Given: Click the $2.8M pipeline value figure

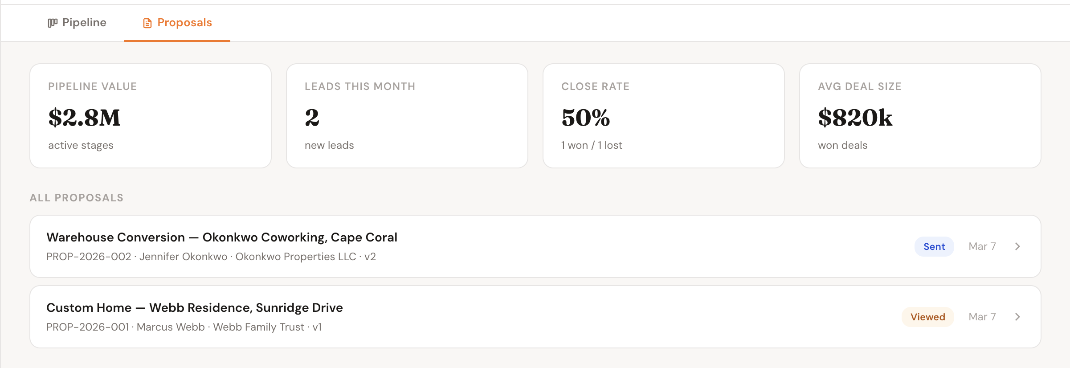Looking at the screenshot, I should [x=85, y=118].
